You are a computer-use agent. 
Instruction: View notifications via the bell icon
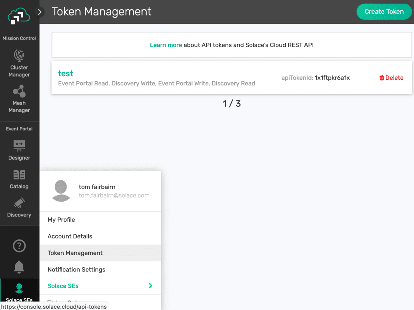tap(19, 267)
